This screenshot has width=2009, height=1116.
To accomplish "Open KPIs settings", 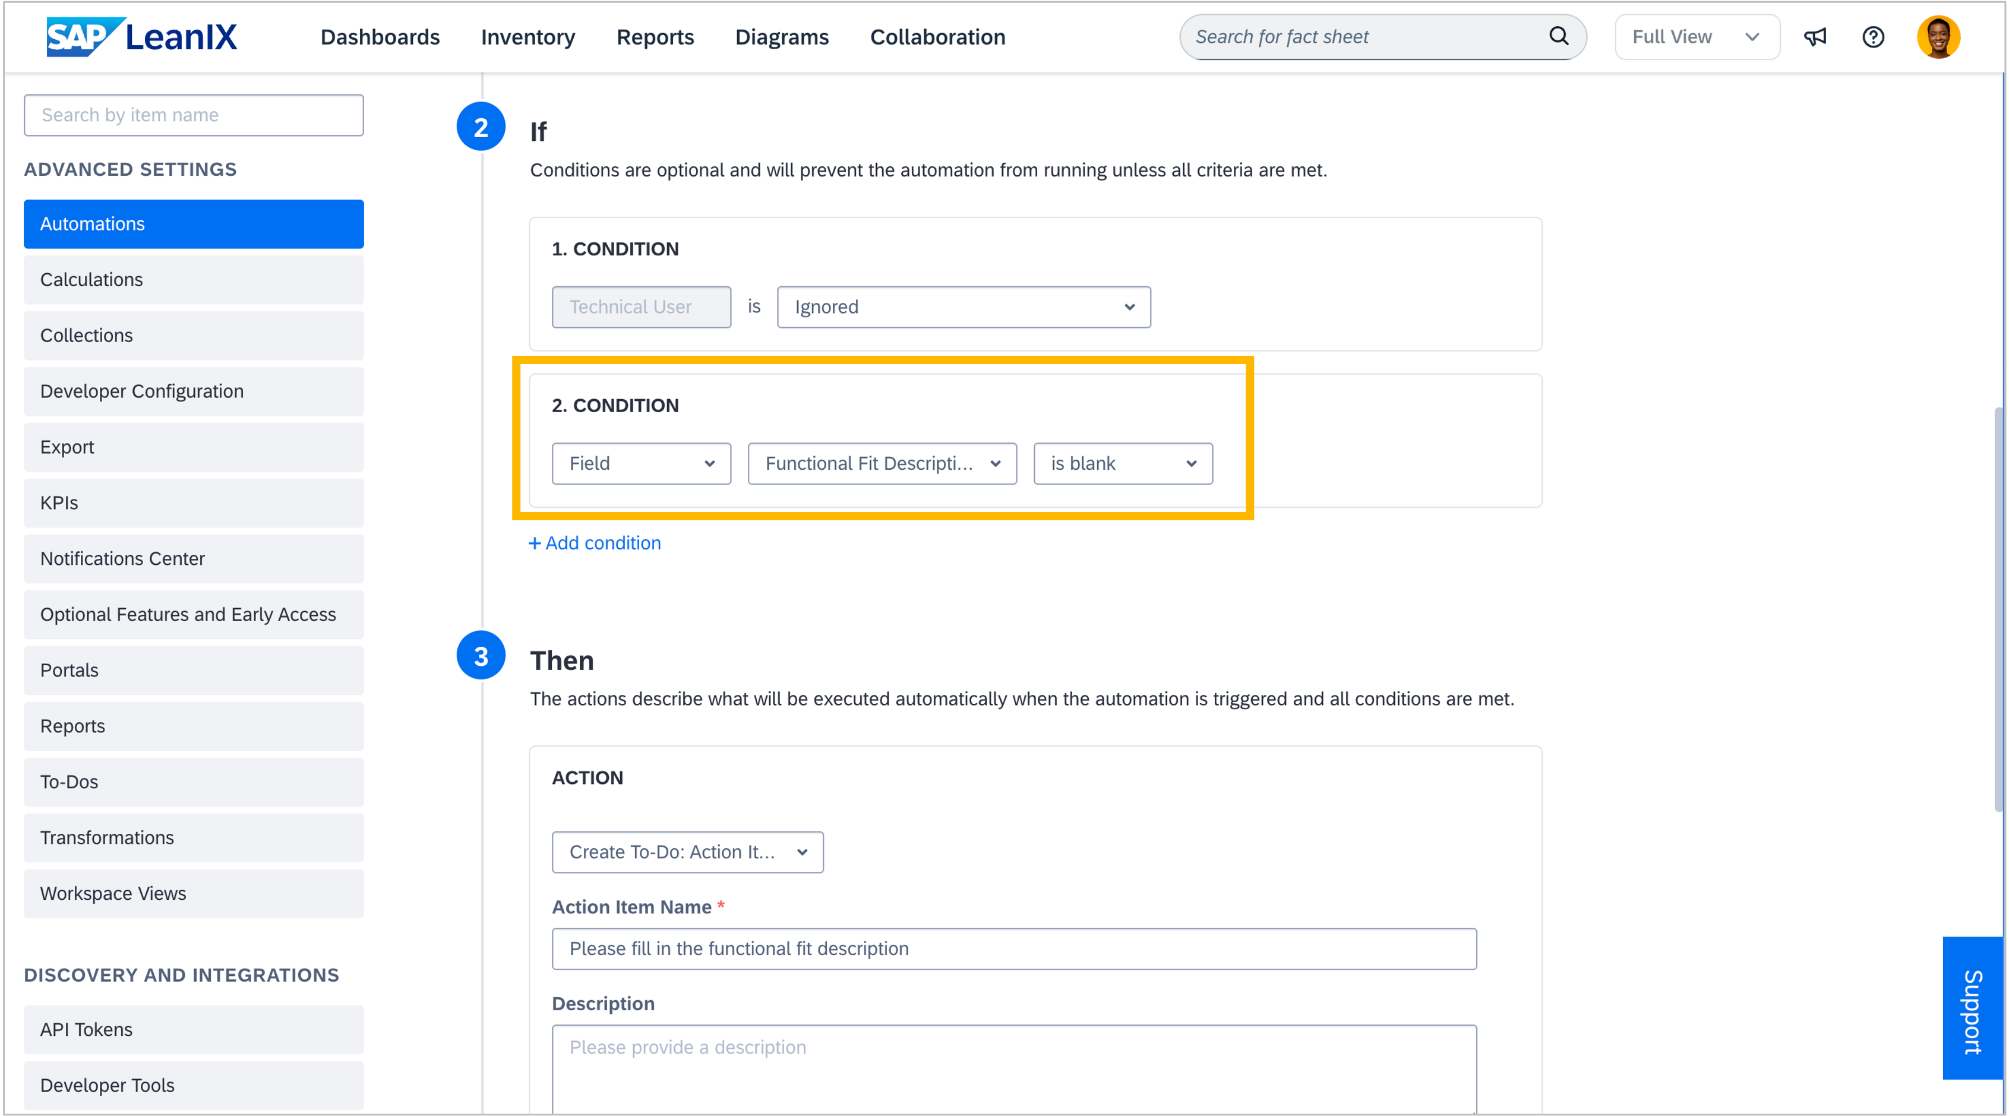I will 194,503.
